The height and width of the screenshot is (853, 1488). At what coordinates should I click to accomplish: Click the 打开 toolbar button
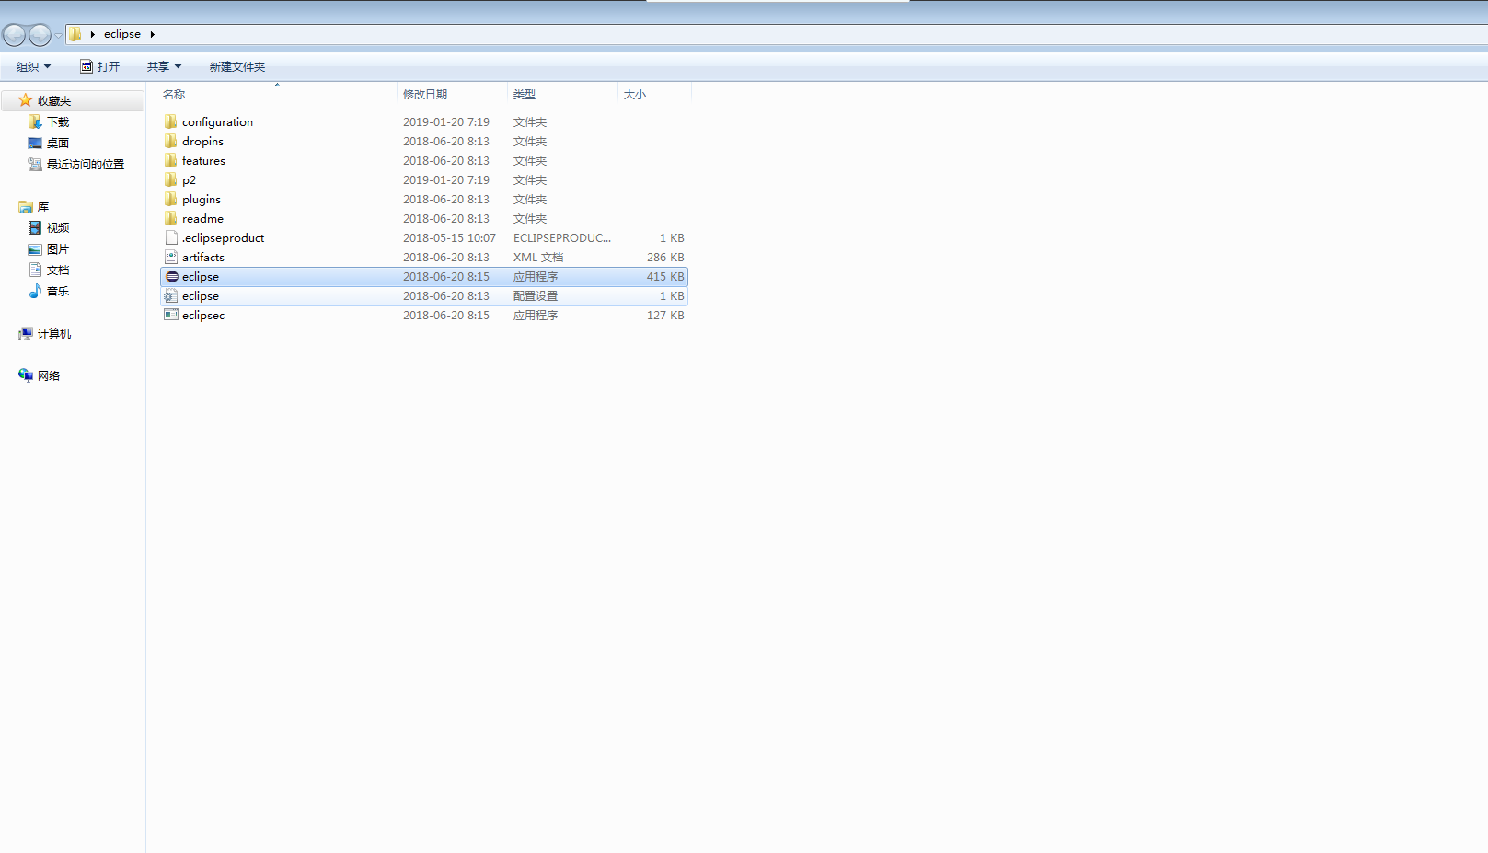pos(99,66)
